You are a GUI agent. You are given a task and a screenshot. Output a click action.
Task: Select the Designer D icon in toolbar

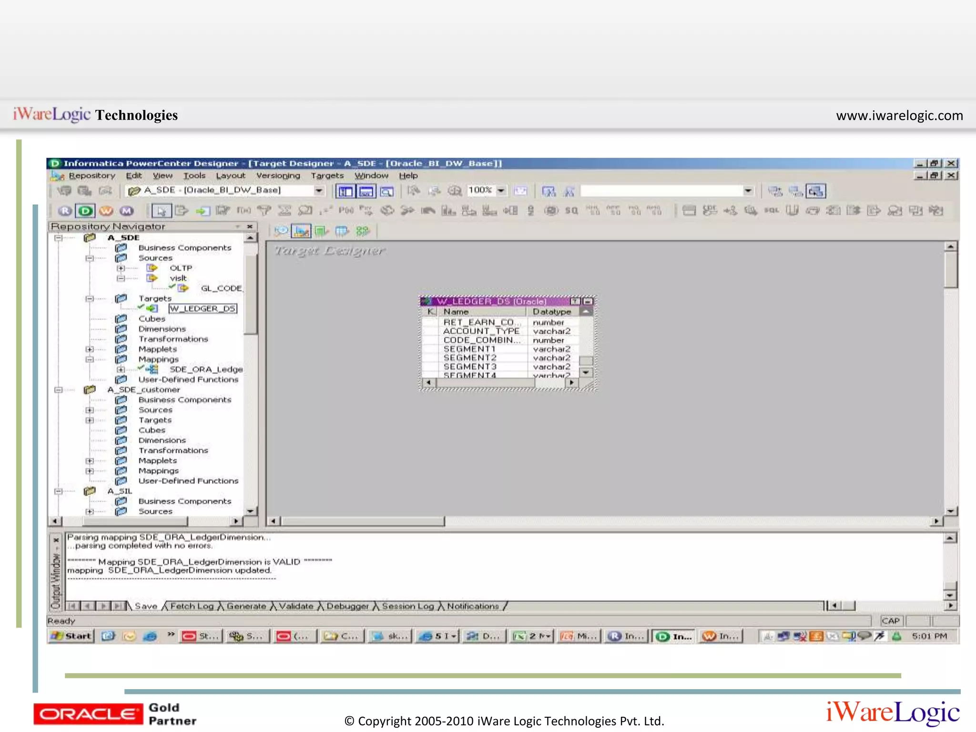(x=85, y=211)
